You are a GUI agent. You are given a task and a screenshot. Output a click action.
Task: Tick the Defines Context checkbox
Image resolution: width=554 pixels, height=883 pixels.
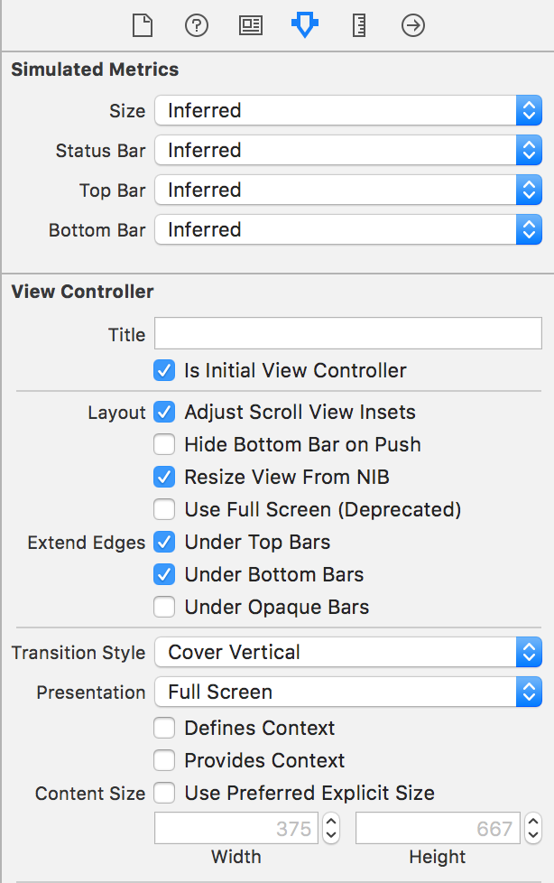(x=164, y=728)
